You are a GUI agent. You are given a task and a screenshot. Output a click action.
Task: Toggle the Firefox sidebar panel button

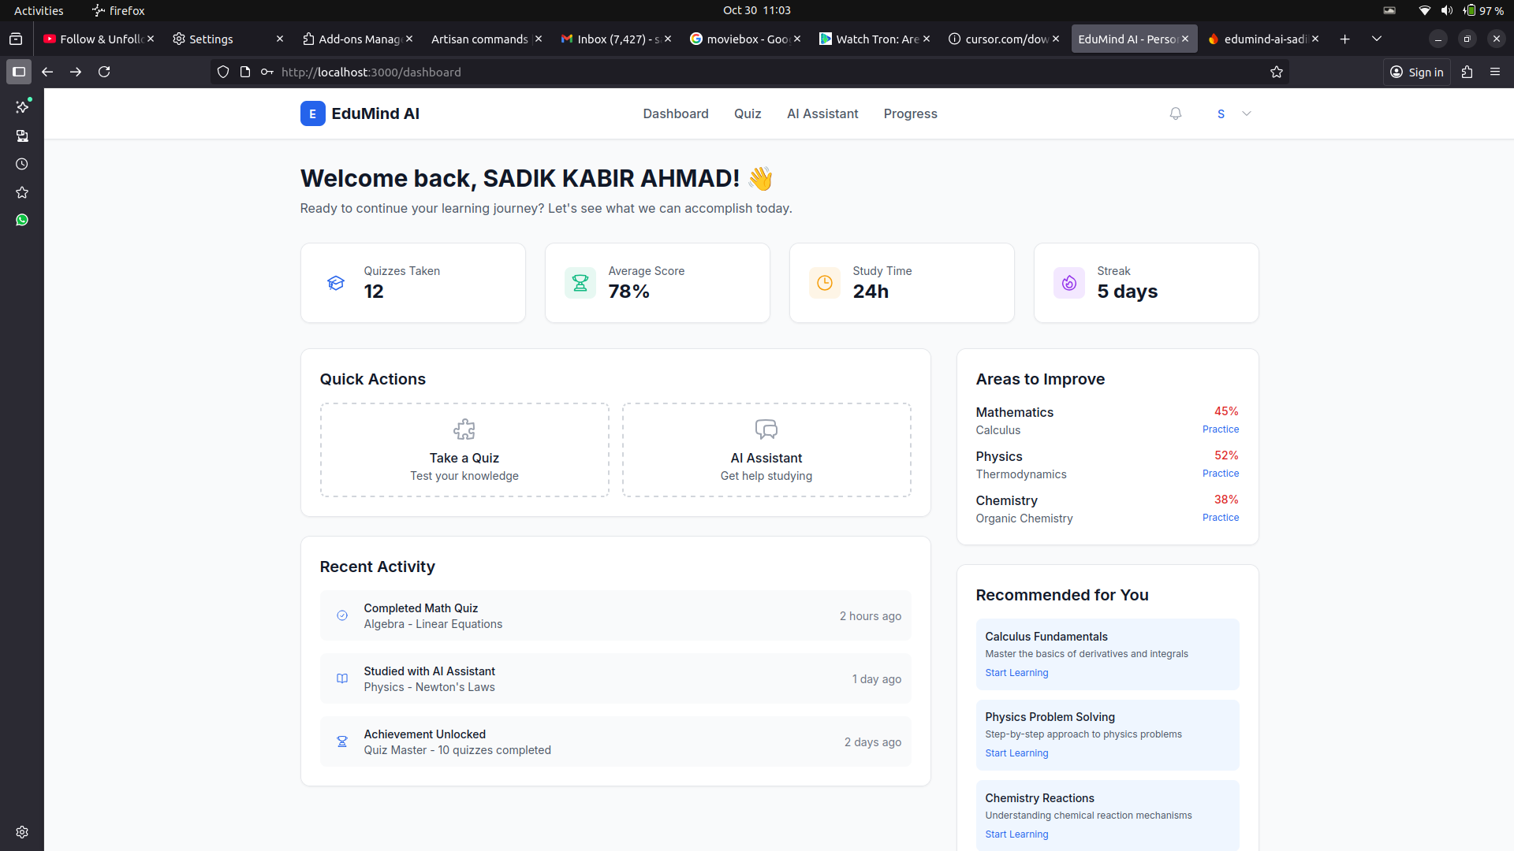coord(19,72)
